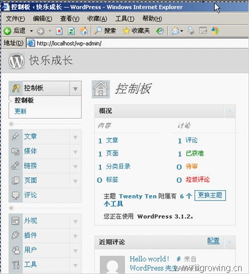
Task: Stop page loading with red X icon
Action: tap(59, 31)
